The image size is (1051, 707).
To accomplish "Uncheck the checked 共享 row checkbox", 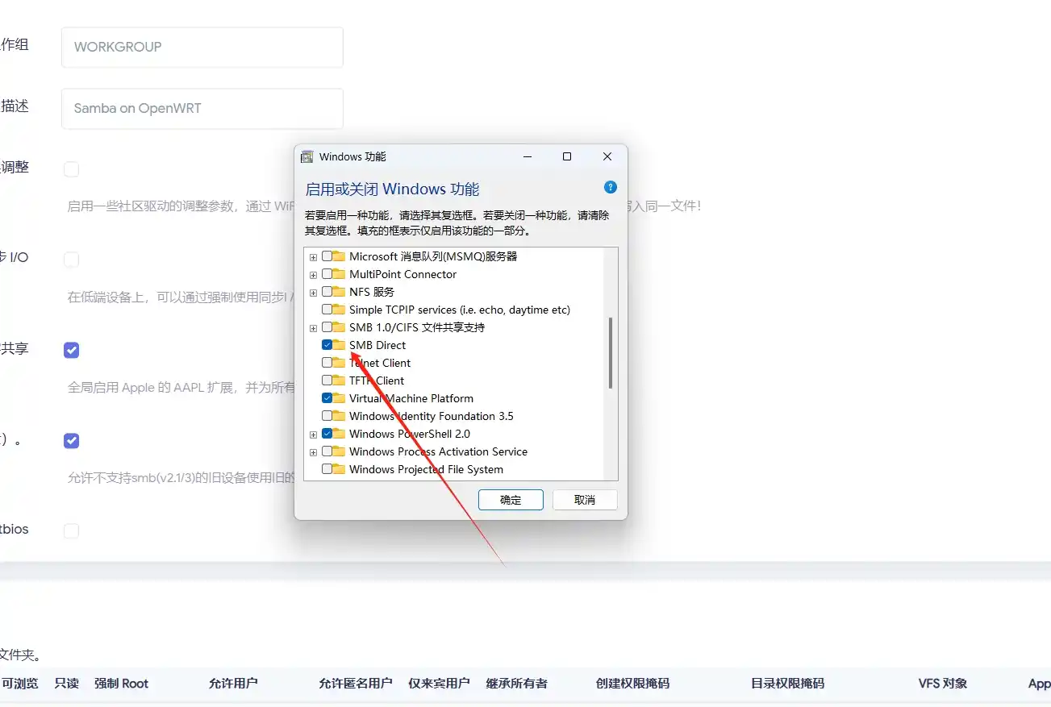I will point(72,350).
